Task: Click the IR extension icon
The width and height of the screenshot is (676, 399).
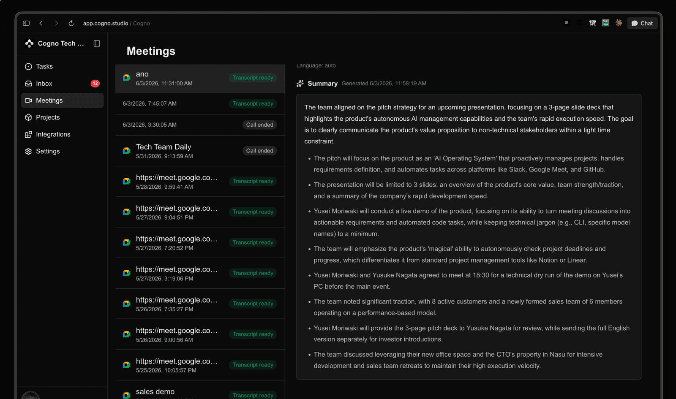Action: [x=567, y=23]
